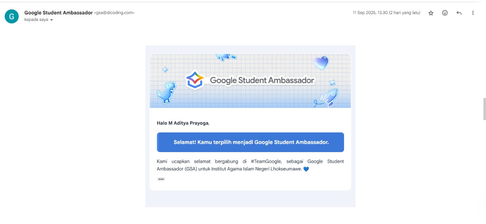Click the glossy heart in the banner

(321, 63)
